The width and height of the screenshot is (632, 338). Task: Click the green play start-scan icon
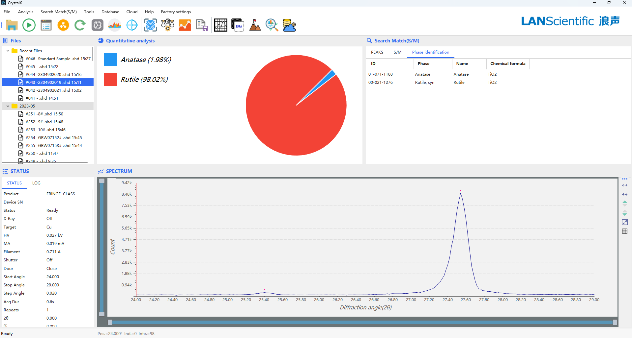pyautogui.click(x=29, y=25)
